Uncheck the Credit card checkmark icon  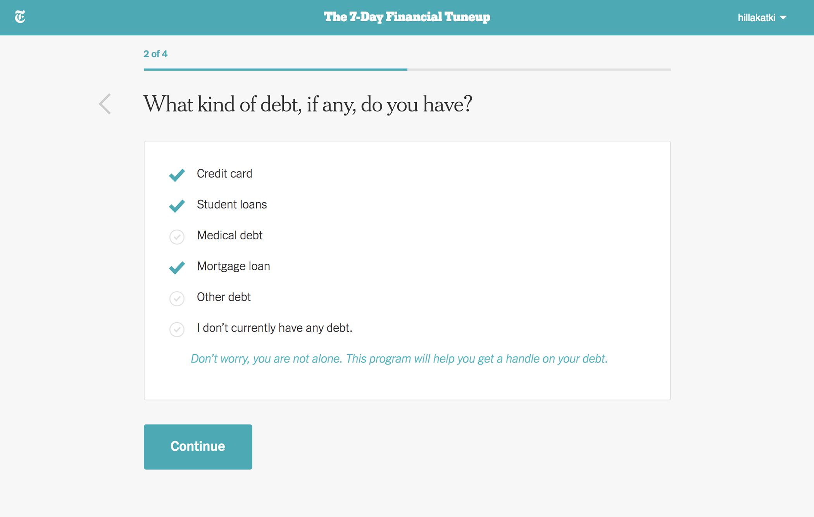click(177, 175)
